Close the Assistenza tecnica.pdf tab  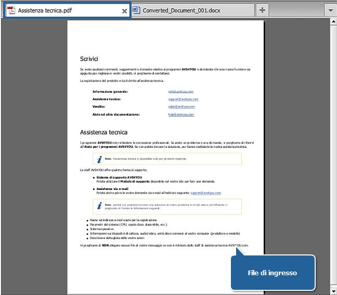(124, 11)
